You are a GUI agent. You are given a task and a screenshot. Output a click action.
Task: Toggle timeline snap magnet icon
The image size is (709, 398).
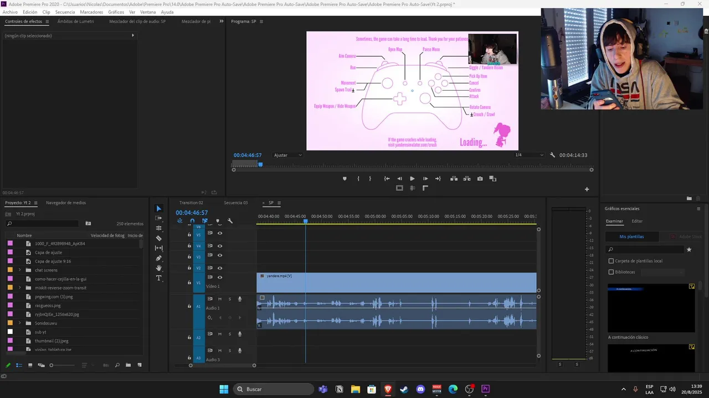tap(192, 221)
